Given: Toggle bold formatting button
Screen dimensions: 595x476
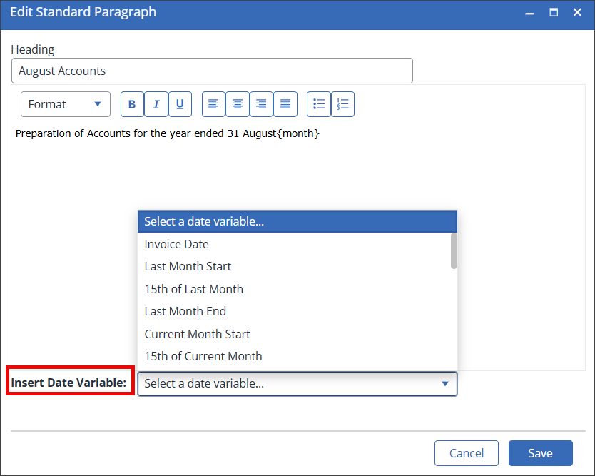Looking at the screenshot, I should [132, 104].
